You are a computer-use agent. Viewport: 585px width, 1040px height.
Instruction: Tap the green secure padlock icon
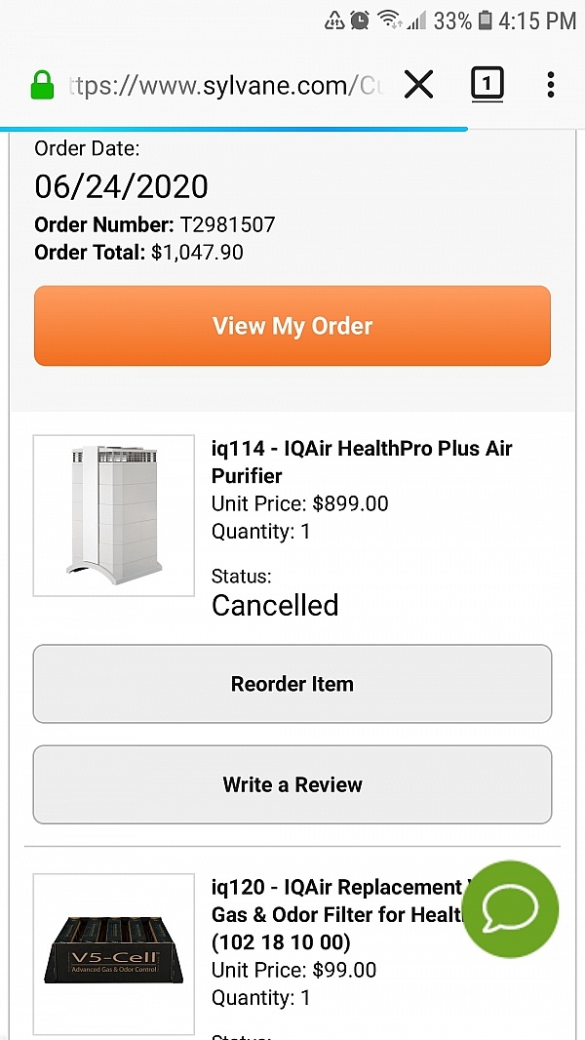coord(42,86)
